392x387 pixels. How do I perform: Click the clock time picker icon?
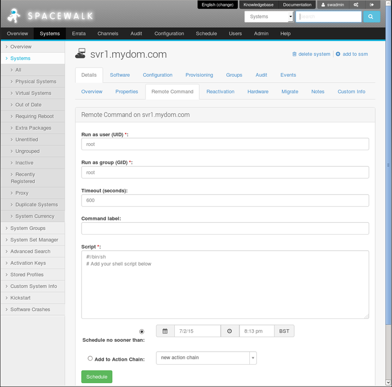tap(230, 331)
